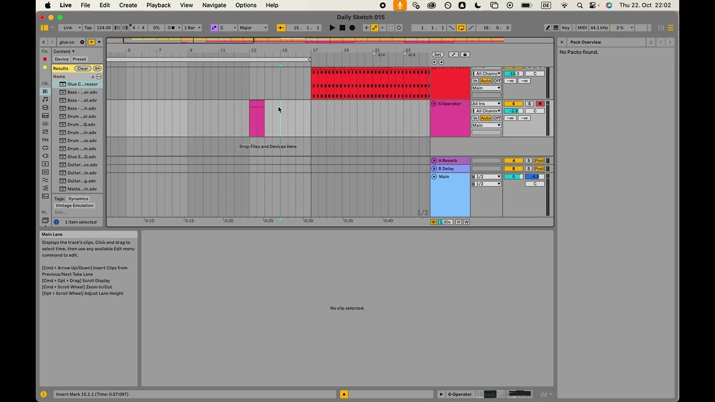Toggle Auto monitoring on 6 Operator
Image resolution: width=715 pixels, height=402 pixels.
(x=485, y=118)
